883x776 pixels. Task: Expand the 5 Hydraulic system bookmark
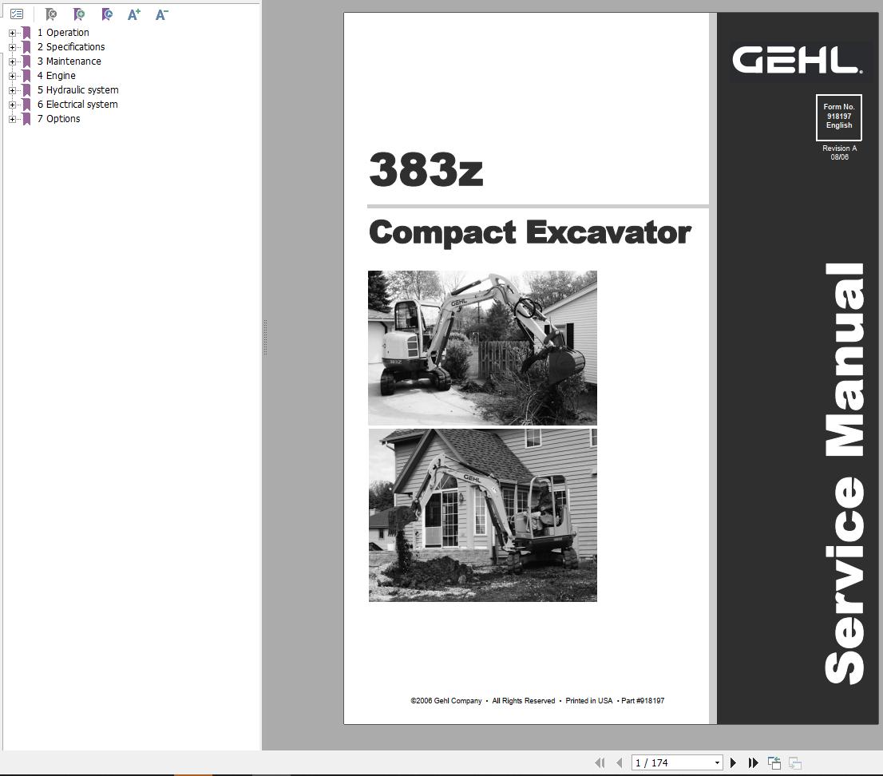click(13, 91)
